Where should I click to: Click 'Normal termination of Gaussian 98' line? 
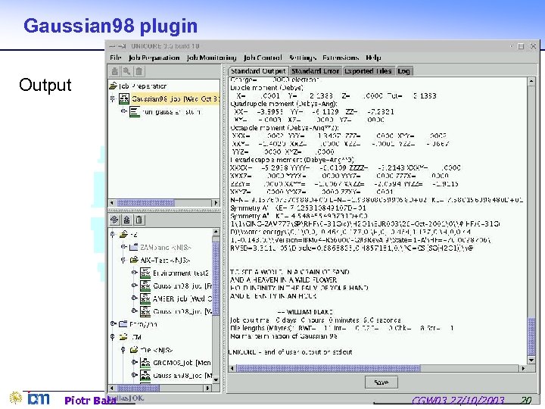(x=284, y=336)
